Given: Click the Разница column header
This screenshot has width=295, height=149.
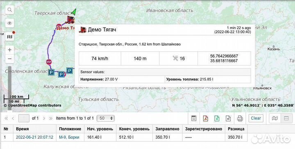Looking at the screenshot, I should (236, 129).
